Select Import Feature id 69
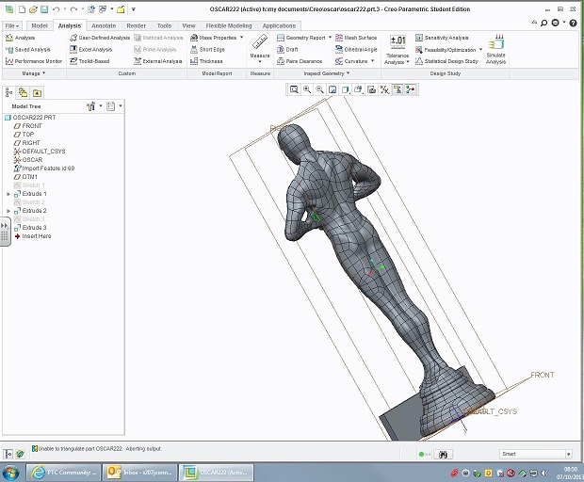584x482 pixels. point(44,169)
